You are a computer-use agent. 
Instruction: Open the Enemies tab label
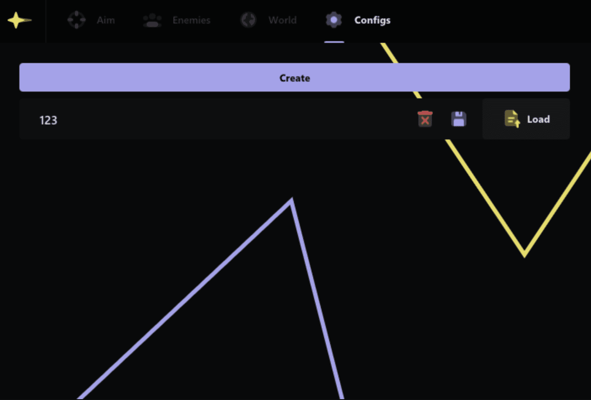[x=192, y=20]
